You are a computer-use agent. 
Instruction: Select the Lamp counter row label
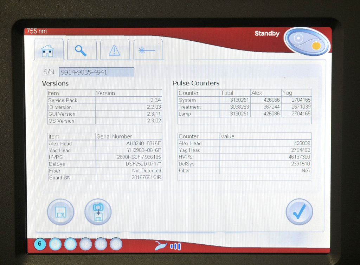click(x=185, y=114)
